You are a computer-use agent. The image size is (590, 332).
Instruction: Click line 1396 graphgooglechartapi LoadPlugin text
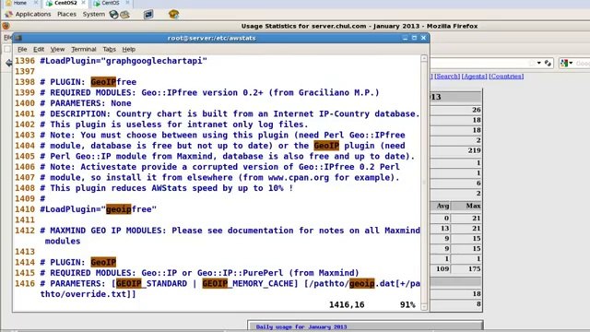[x=124, y=61]
